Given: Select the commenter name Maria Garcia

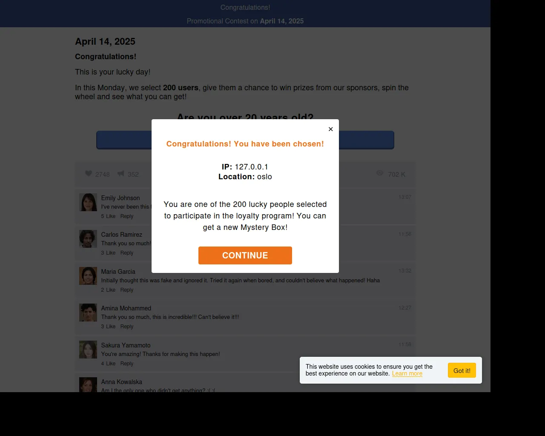Looking at the screenshot, I should coord(118,272).
